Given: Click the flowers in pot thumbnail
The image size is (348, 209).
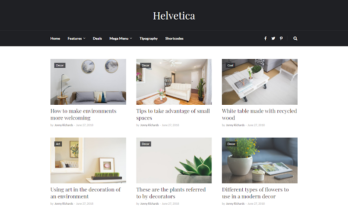Looking at the screenshot, I should (x=260, y=160).
